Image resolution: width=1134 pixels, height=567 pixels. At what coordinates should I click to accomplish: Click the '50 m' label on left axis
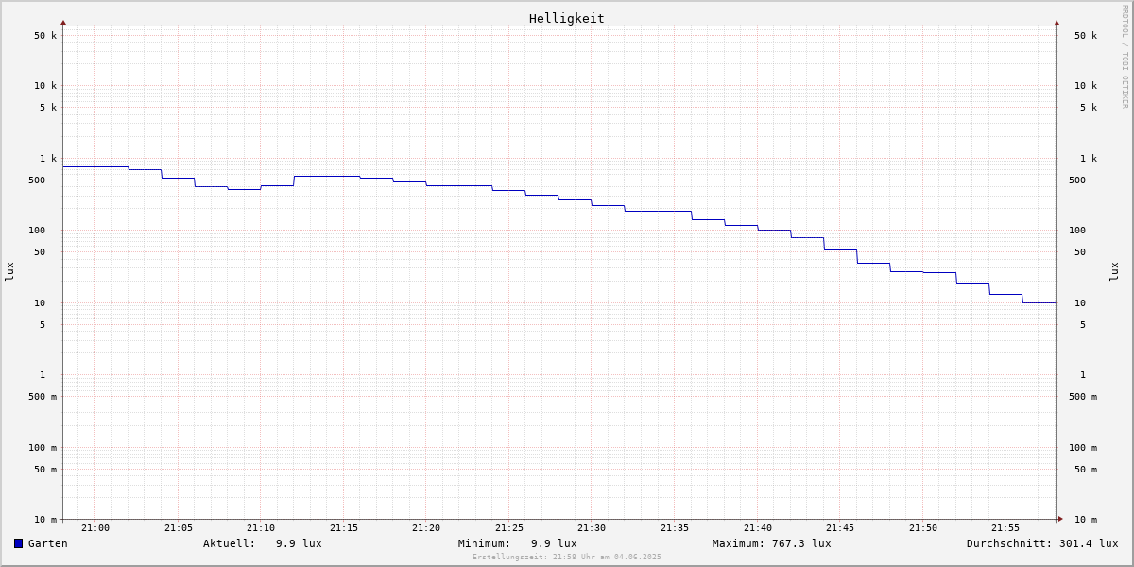45,470
